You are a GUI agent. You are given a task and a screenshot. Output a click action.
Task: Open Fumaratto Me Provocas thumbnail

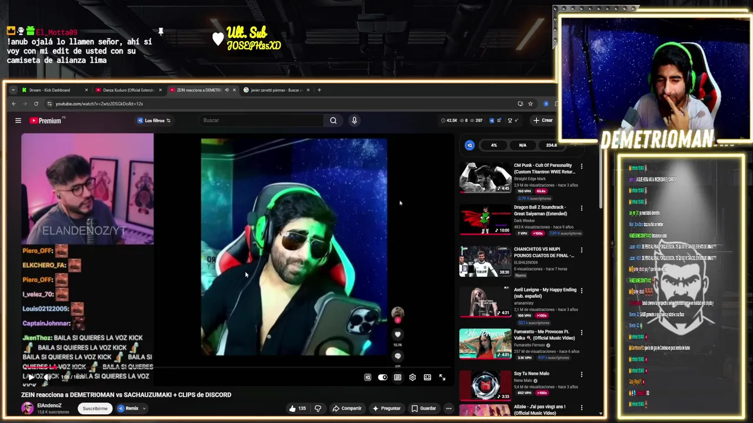click(x=485, y=344)
